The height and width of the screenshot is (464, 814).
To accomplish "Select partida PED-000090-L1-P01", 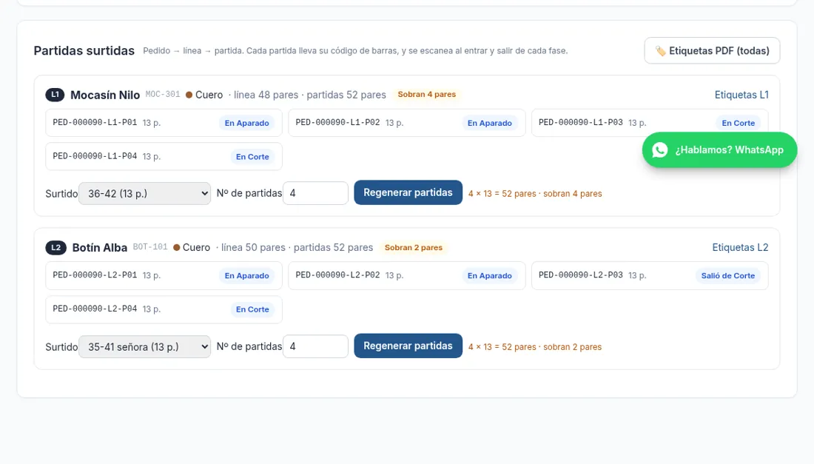I will pos(164,123).
